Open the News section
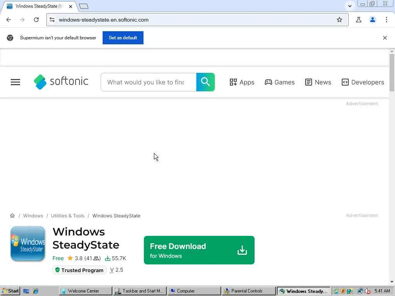Screen dimensions: 395x296 pyautogui.click(x=318, y=82)
